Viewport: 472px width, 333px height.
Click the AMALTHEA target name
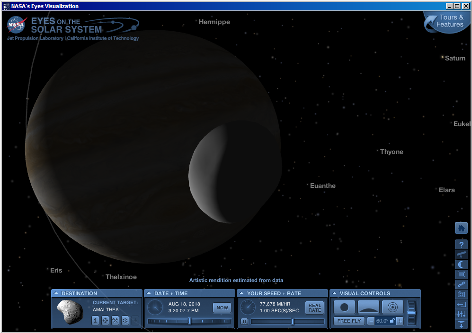coord(106,309)
